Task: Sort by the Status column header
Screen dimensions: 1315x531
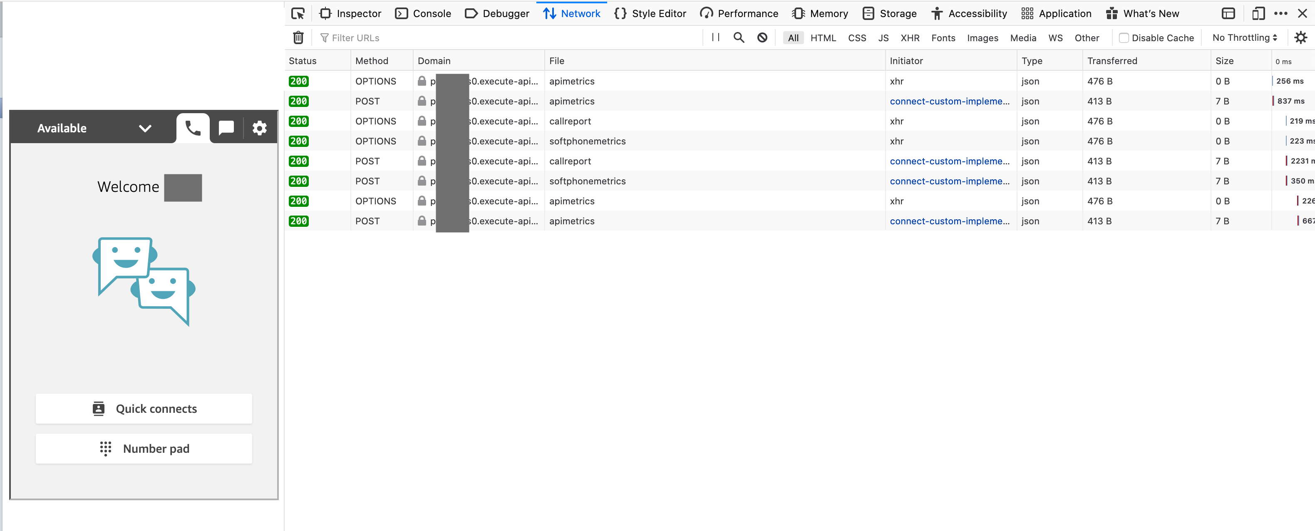Action: [x=318, y=61]
